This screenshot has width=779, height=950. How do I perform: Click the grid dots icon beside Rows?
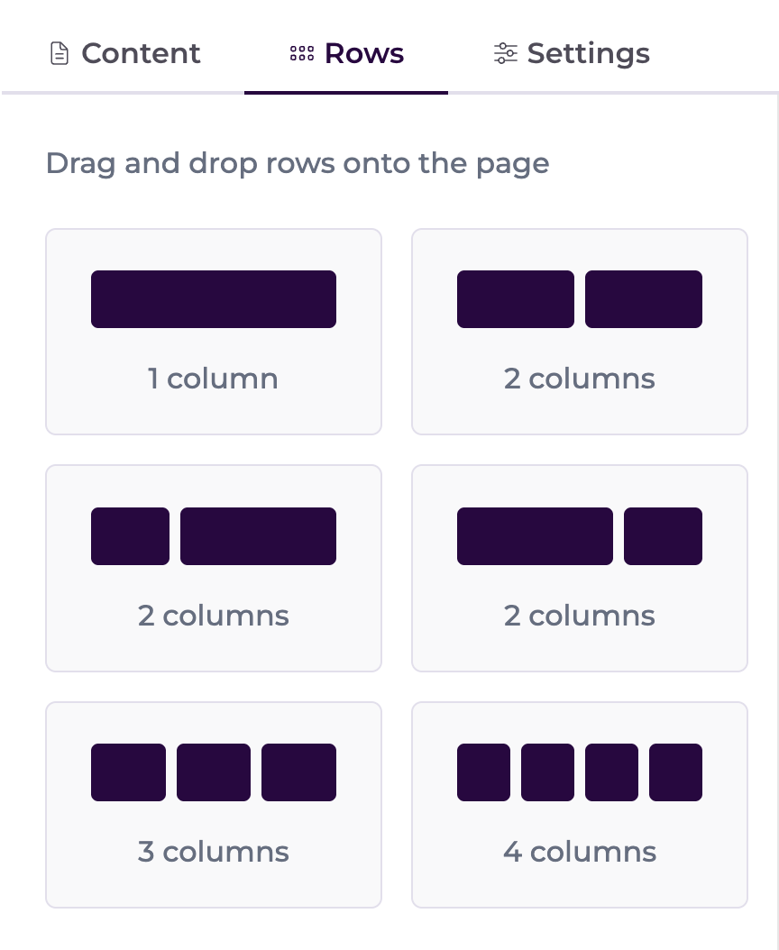pos(302,53)
